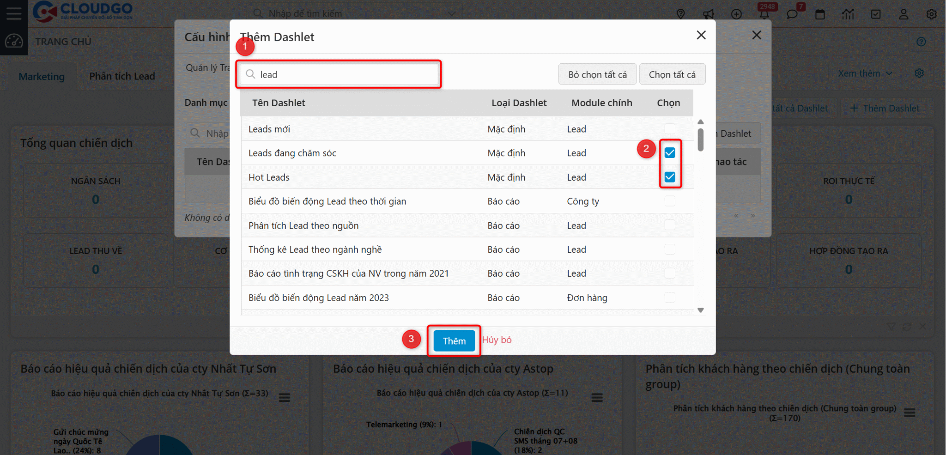This screenshot has height=455, width=946.
Task: Click the CloudGo logo
Action: tap(83, 12)
